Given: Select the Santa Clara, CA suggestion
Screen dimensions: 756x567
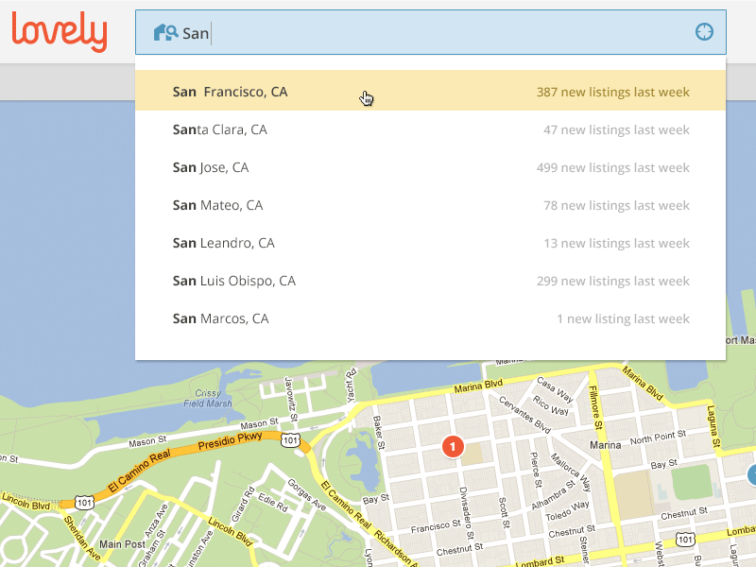Looking at the screenshot, I should 219,129.
